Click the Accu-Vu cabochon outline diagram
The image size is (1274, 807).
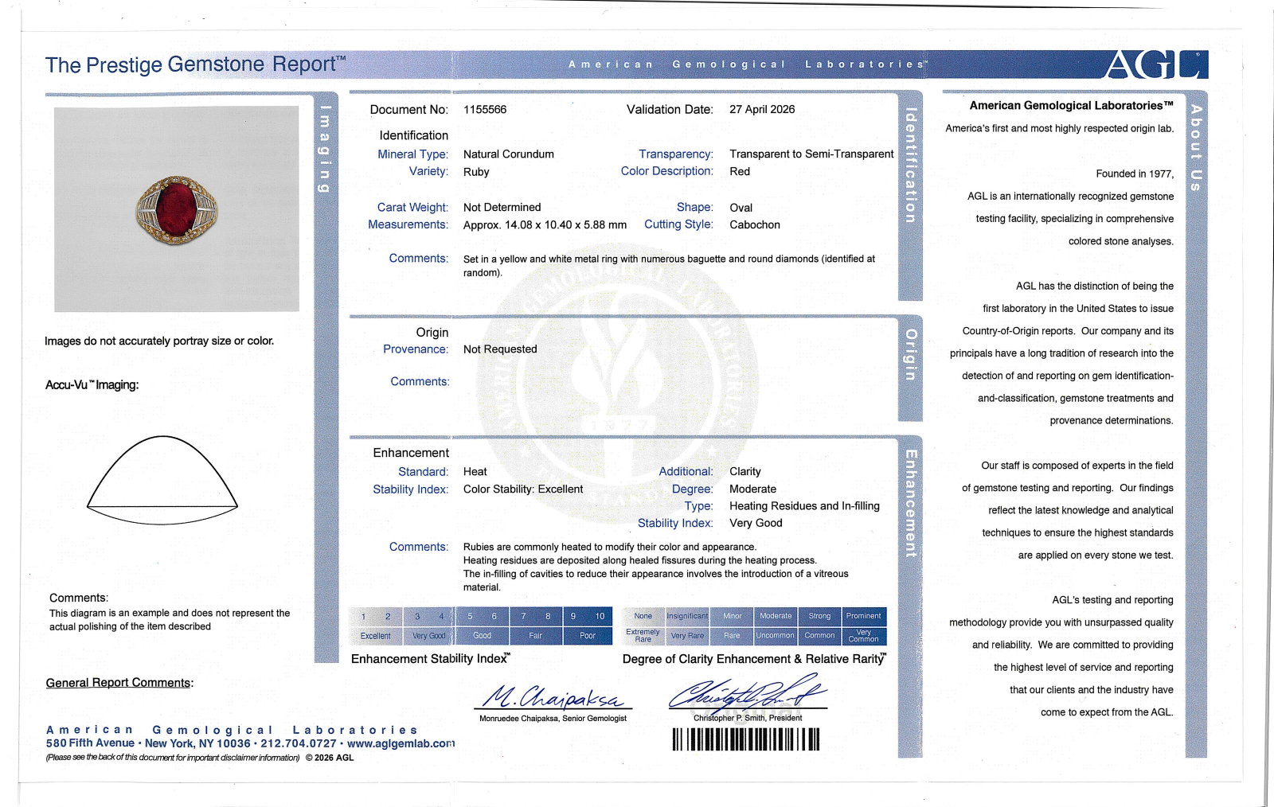162,481
